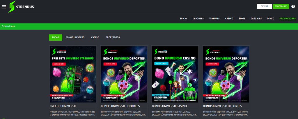Click the Bono Universo Strendus casino description
298x119 pixels.
pos(175,113)
